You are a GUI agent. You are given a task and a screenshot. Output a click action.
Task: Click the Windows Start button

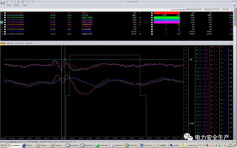click(x=2, y=145)
